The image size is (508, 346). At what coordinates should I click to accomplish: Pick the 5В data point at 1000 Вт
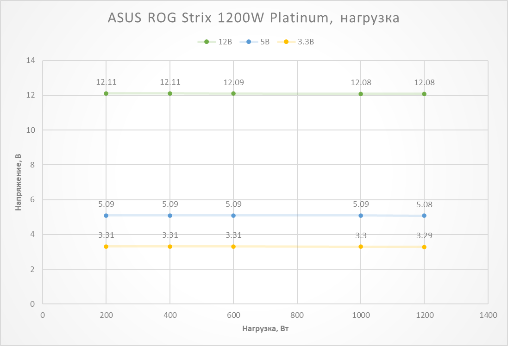tap(361, 216)
